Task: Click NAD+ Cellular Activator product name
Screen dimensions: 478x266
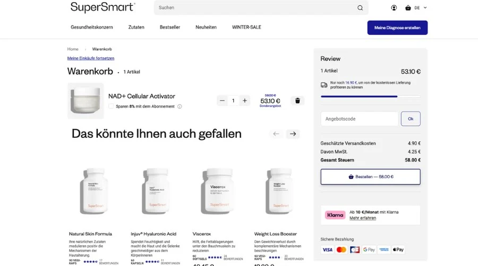Action: [142, 96]
